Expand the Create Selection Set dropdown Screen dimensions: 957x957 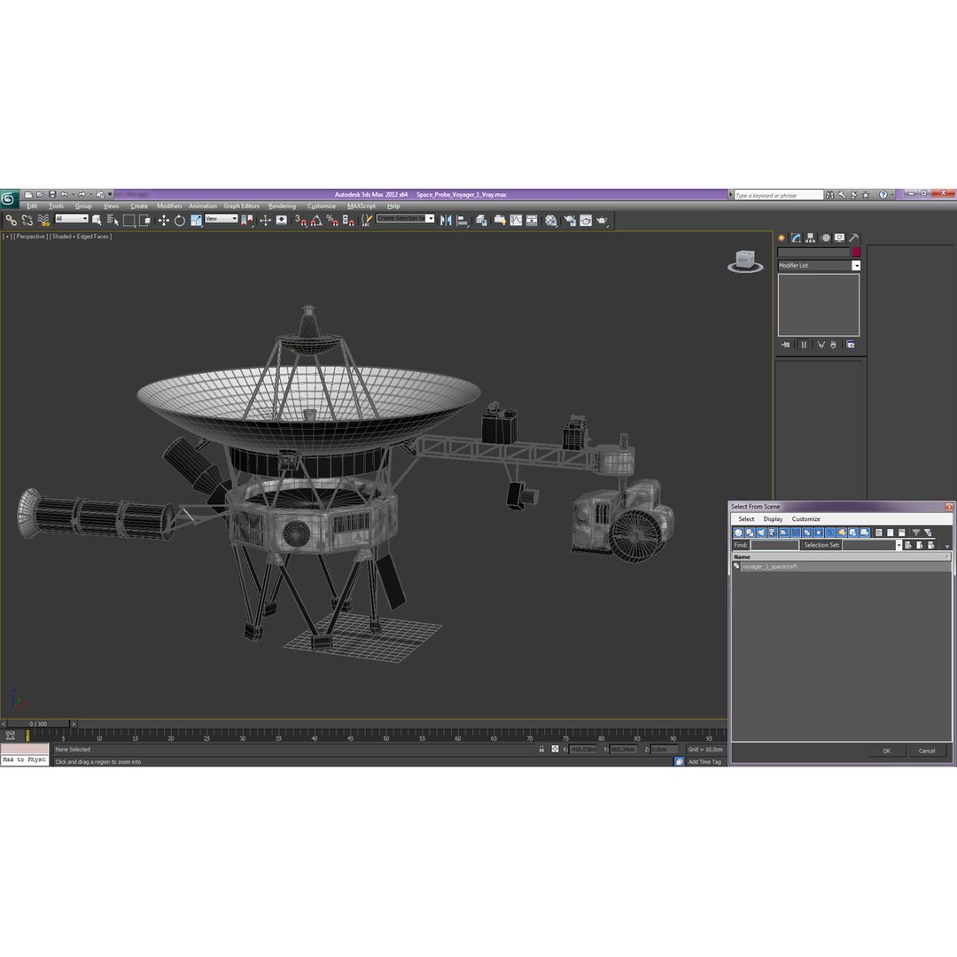[x=431, y=219]
